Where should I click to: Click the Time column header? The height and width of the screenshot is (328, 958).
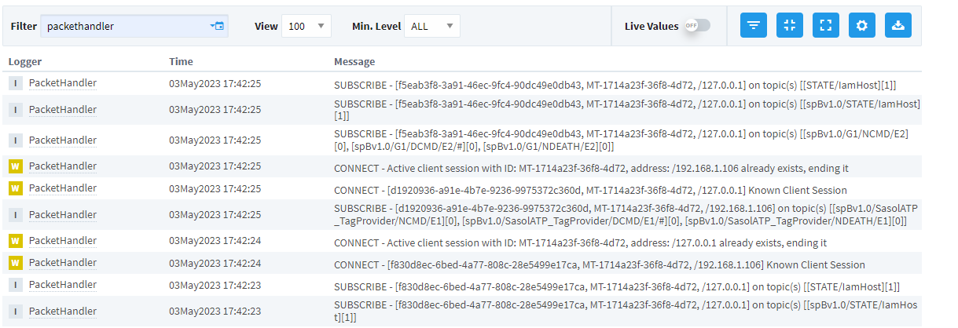coord(181,61)
